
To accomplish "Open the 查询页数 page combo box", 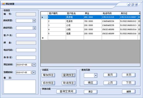I will point(96,75).
